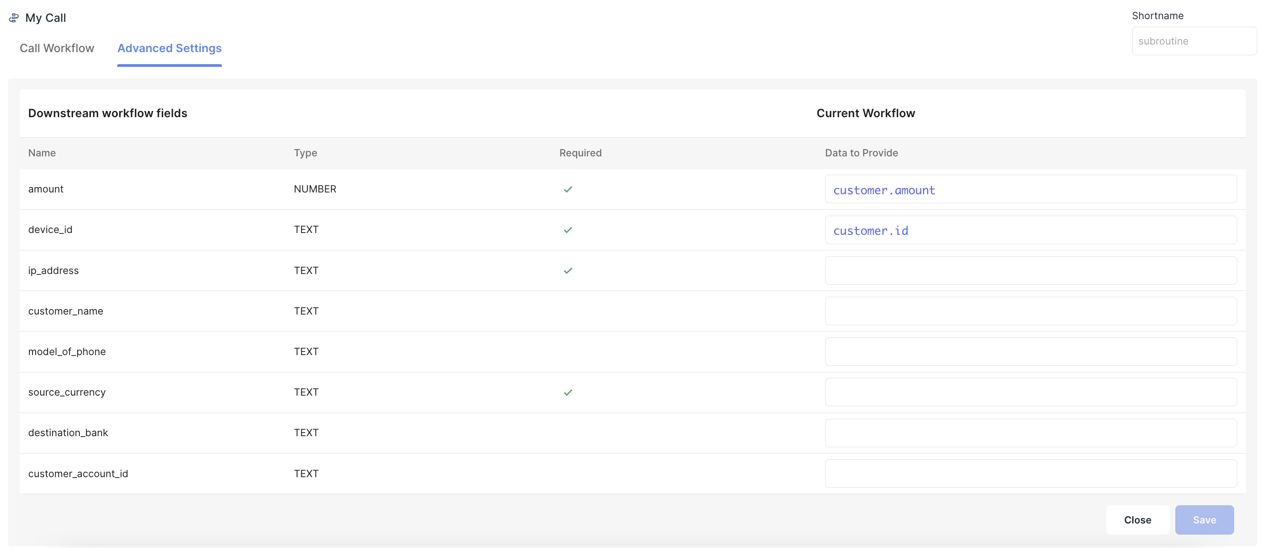Click the device_id required checkmark icon
1268x548 pixels.
click(568, 230)
